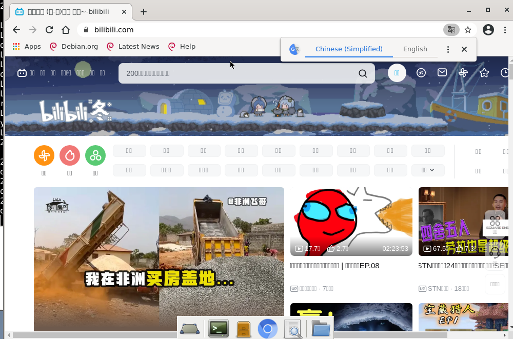Switch translation to English tab
Image resolution: width=513 pixels, height=339 pixels.
tap(415, 49)
